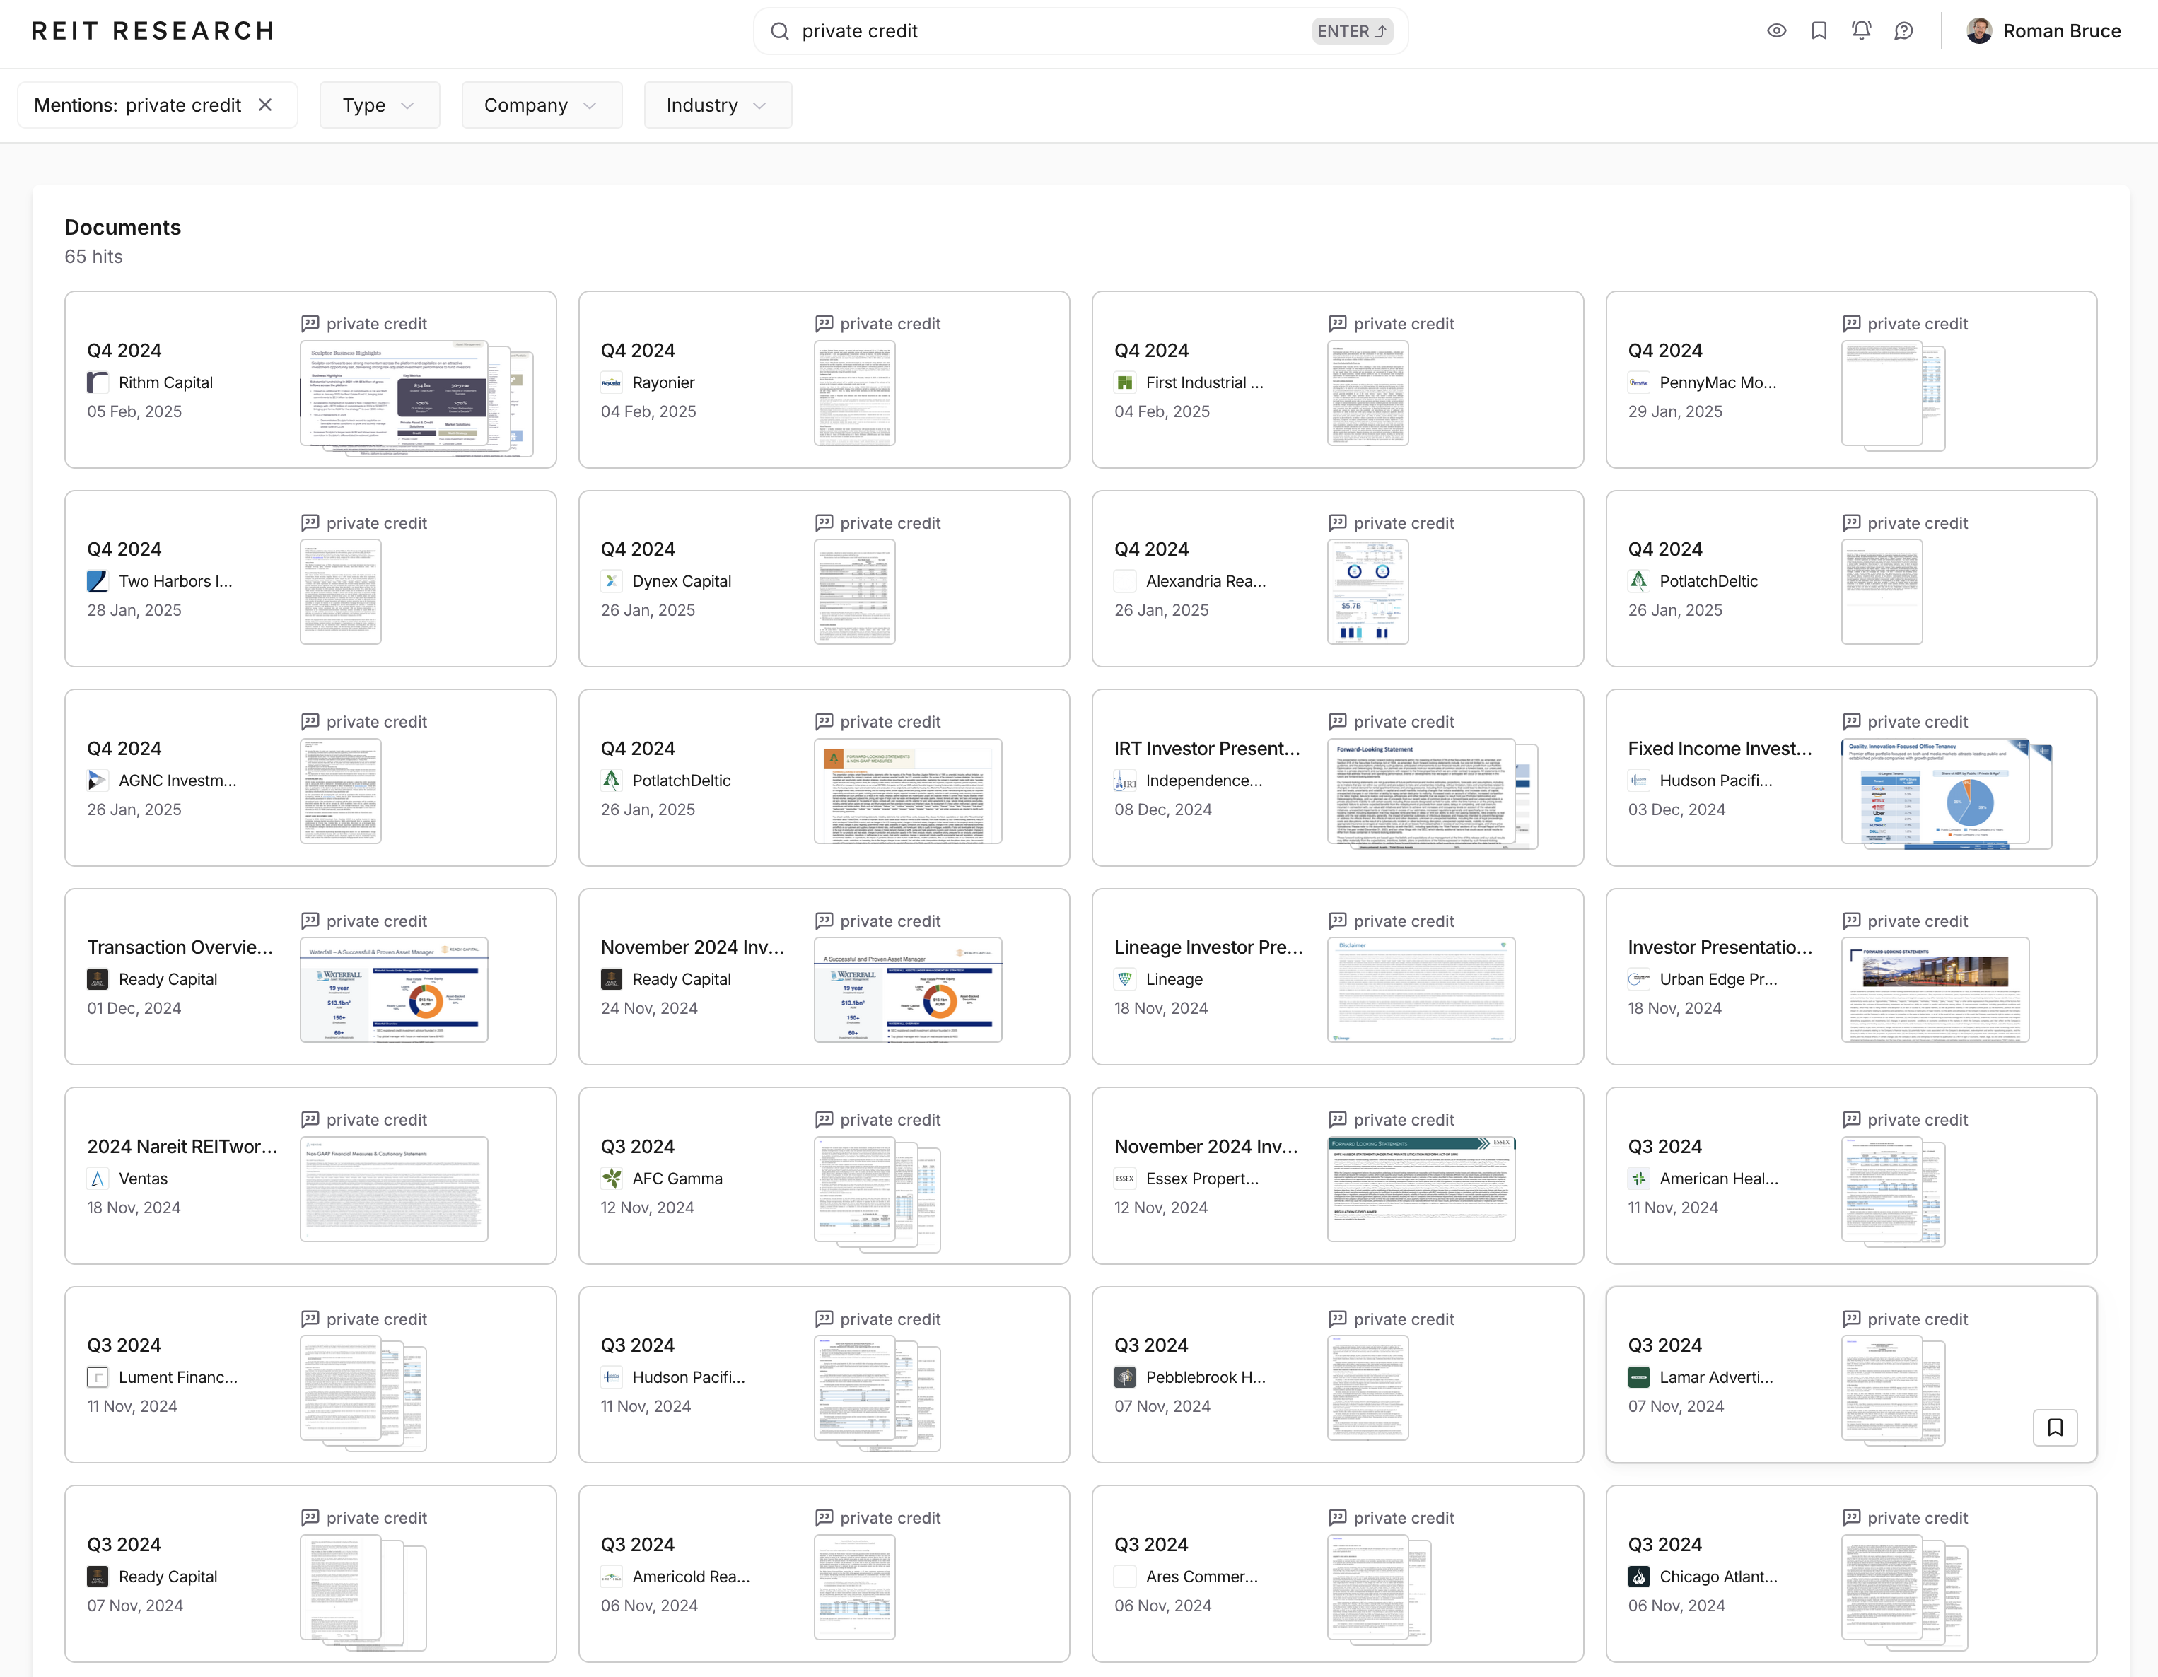Image resolution: width=2158 pixels, height=1677 pixels.
Task: Open the eye watchlist icon in header
Action: tap(1777, 30)
